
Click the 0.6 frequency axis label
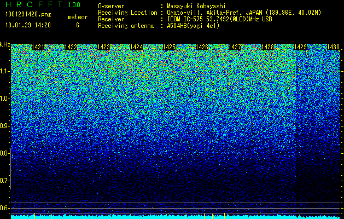[x=5, y=208]
